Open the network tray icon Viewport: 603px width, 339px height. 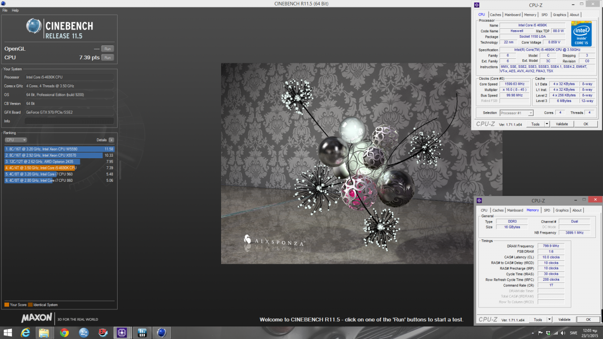click(x=555, y=333)
